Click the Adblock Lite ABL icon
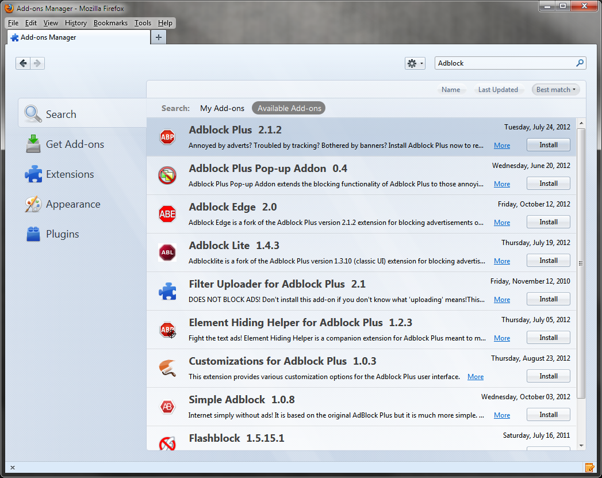 (x=167, y=253)
